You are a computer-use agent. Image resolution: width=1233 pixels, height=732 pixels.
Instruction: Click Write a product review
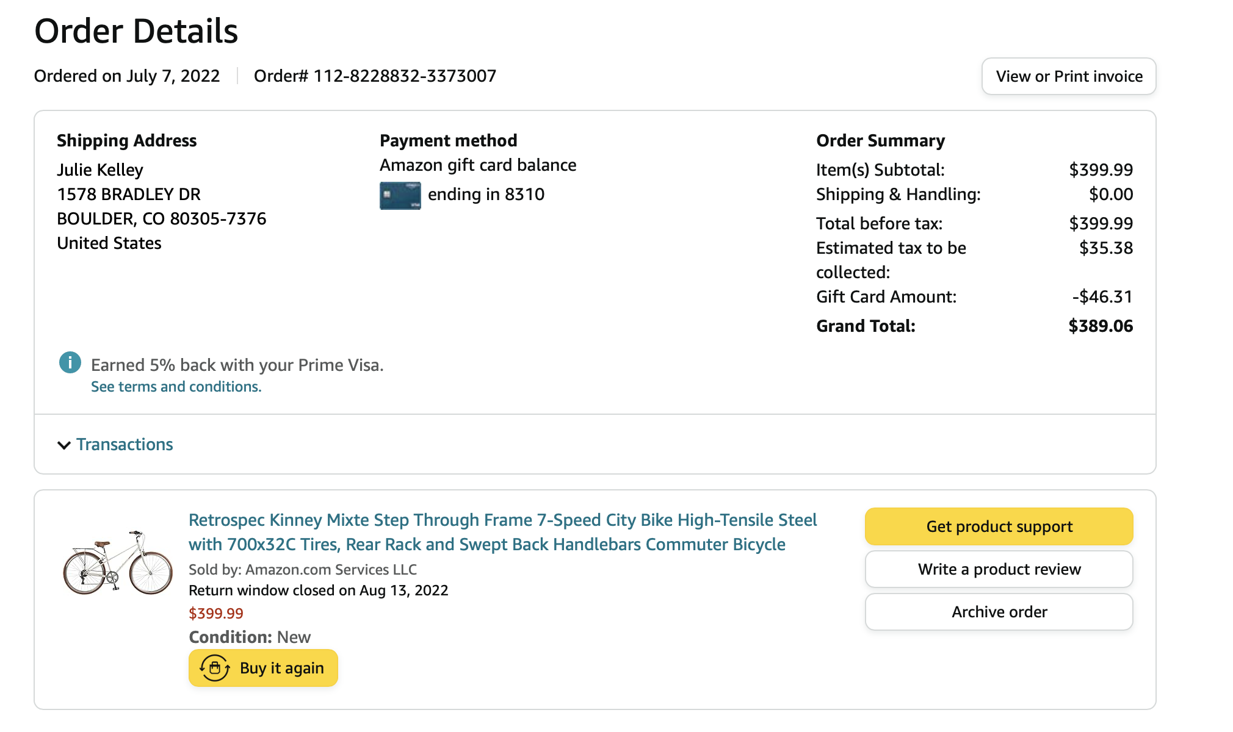point(999,569)
